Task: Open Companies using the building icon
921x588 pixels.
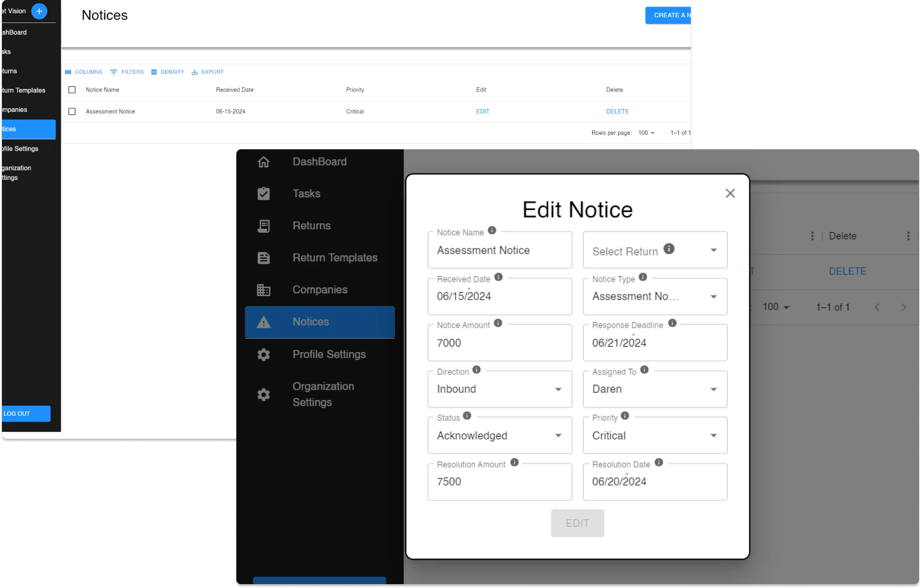Action: tap(263, 289)
